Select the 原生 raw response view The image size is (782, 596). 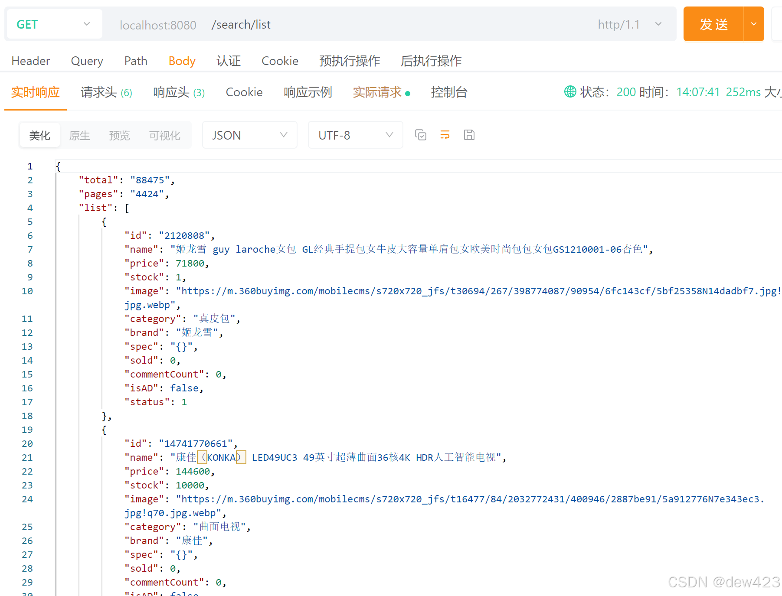coord(79,135)
